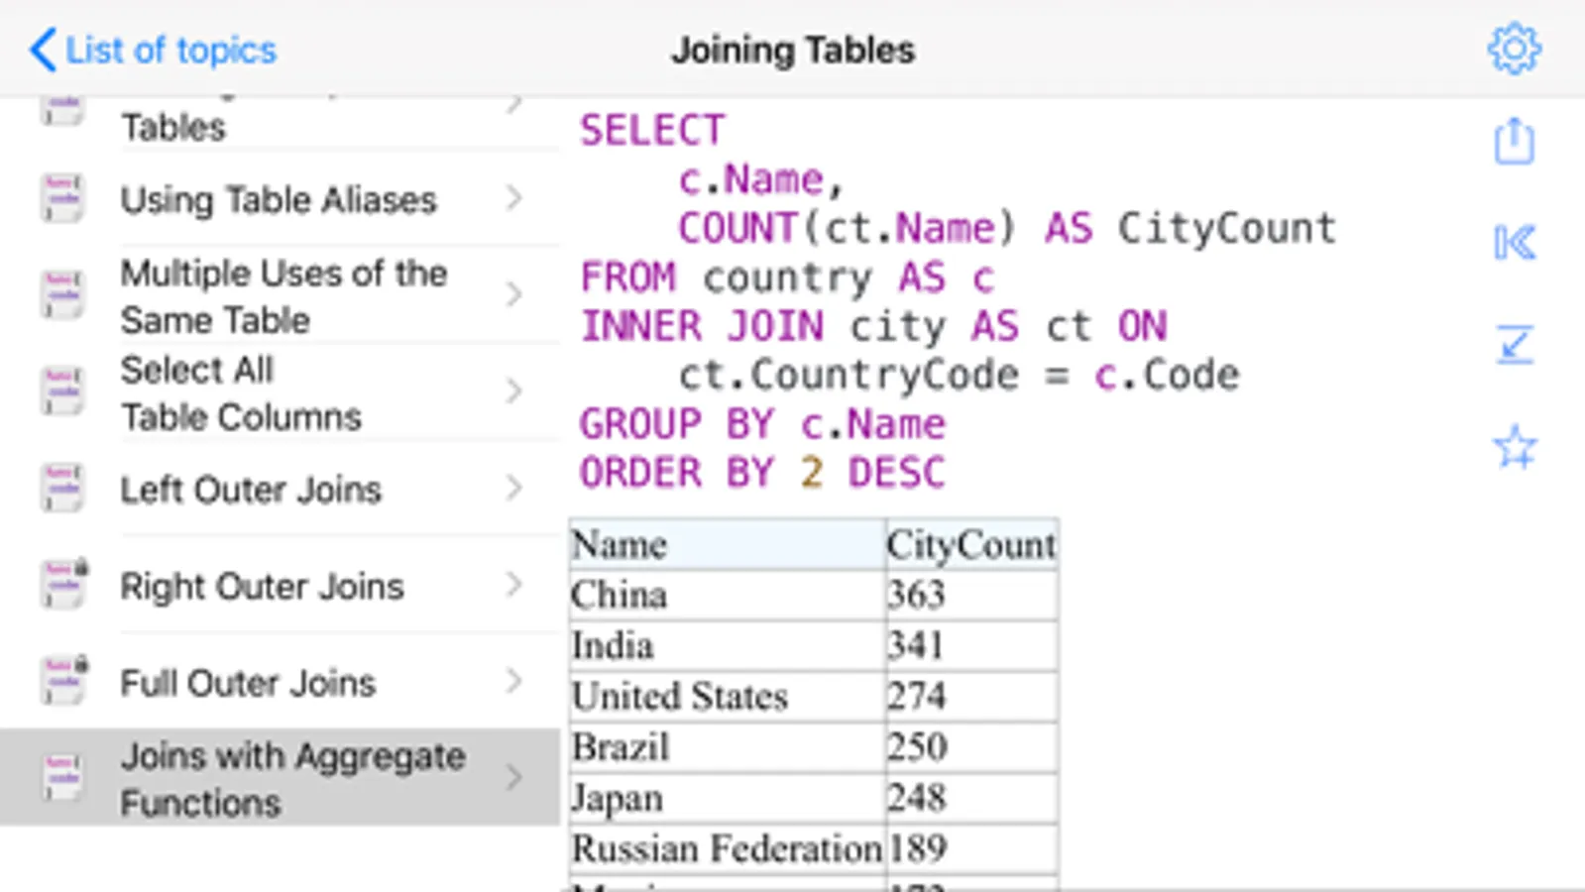Viewport: 1585px width, 892px height.
Task: Tap the Select All Table Columns document icon
Action: (x=62, y=391)
